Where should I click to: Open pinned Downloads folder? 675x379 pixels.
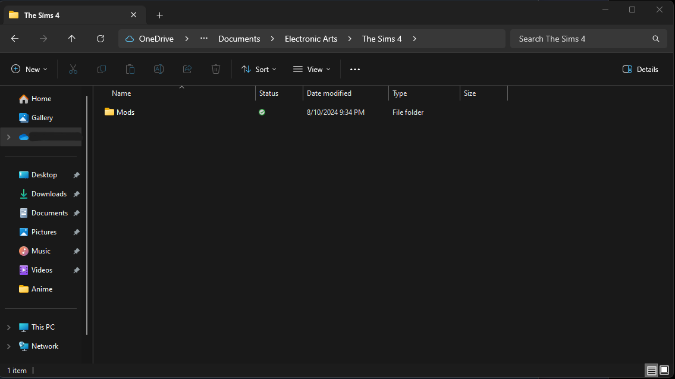pyautogui.click(x=43, y=194)
